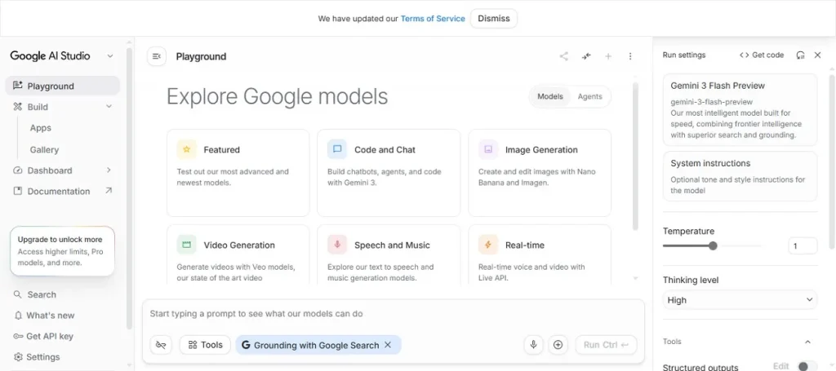Image resolution: width=836 pixels, height=371 pixels.
Task: Select the Models tab
Action: tap(549, 96)
